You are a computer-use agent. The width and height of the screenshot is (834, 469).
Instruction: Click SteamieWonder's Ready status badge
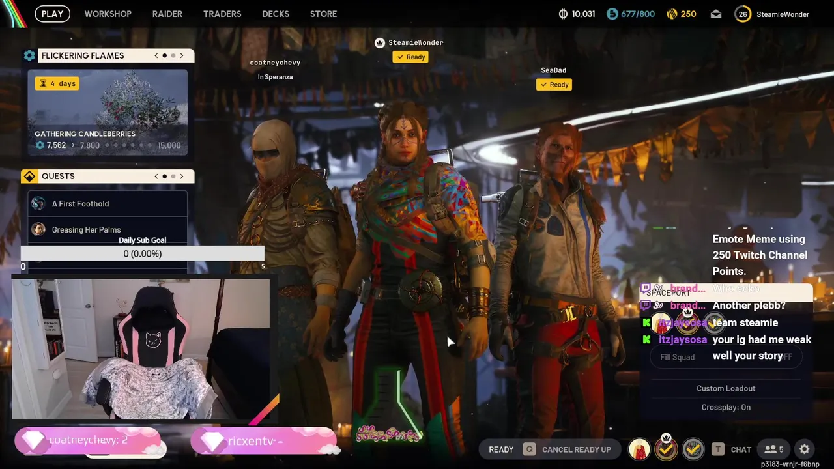tap(410, 57)
